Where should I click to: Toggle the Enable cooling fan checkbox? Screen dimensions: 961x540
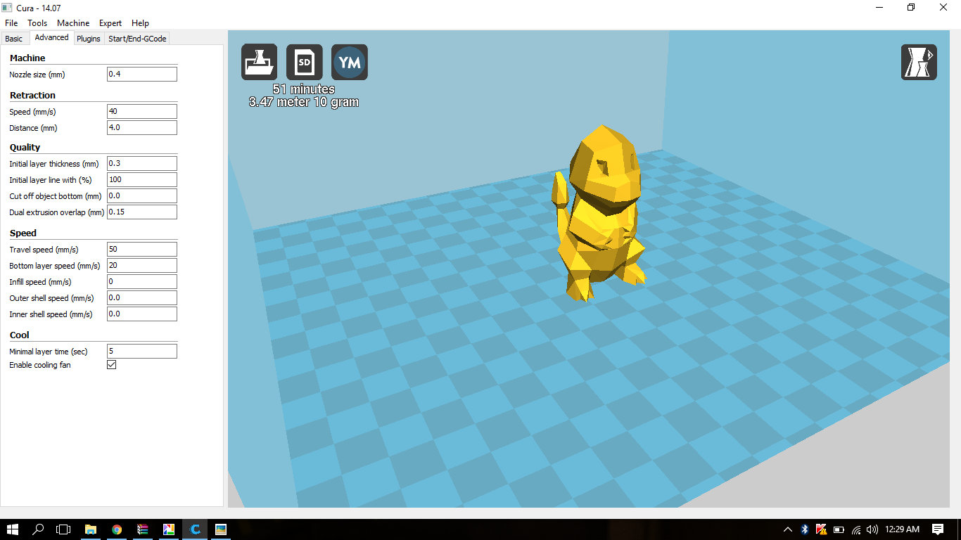click(111, 365)
